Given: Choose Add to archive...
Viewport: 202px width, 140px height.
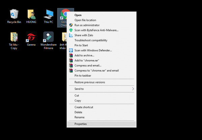Looking at the screenshot, I should click(x=102, y=55).
